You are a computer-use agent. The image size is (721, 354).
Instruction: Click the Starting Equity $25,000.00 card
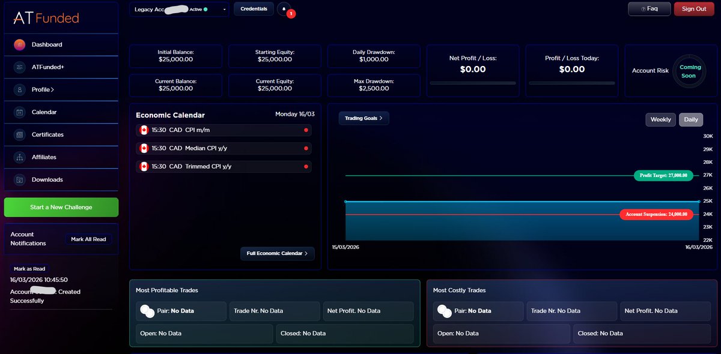point(275,56)
